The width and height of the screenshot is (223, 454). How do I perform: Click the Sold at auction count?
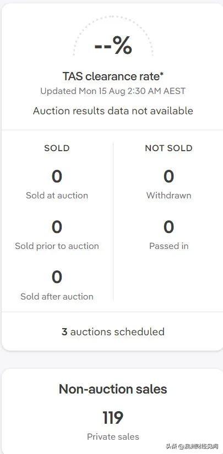(x=57, y=177)
